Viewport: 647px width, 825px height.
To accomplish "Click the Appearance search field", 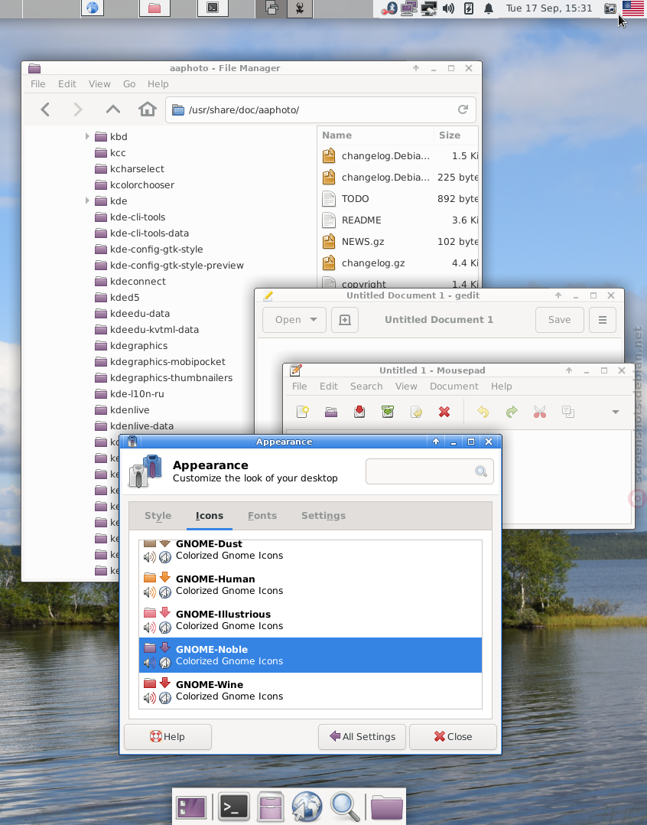I will (429, 471).
